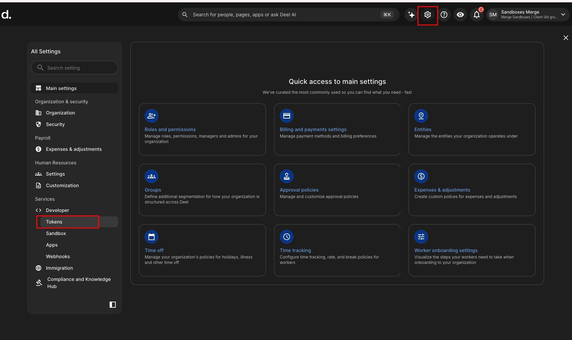The image size is (572, 340).
Task: Click the Time off calendar icon
Action: pos(152,237)
